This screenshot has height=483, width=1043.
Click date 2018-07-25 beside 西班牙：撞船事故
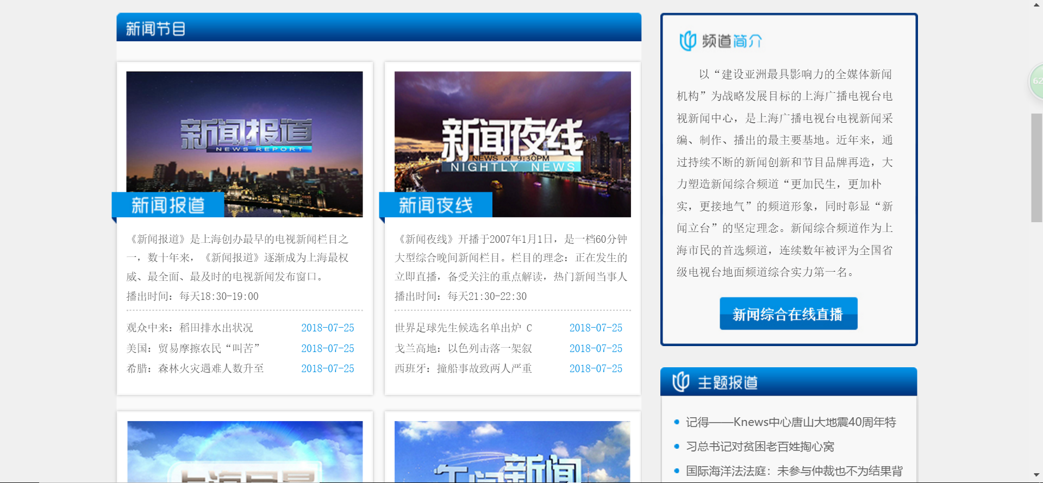pyautogui.click(x=596, y=368)
